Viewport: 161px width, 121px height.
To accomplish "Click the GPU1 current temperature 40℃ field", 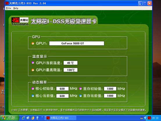I will (x=71, y=63).
